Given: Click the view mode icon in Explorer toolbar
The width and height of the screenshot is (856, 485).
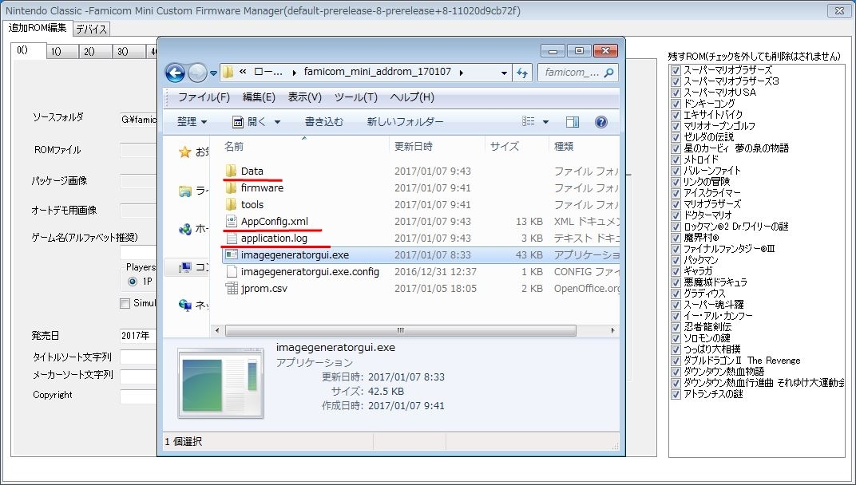Looking at the screenshot, I should (529, 121).
